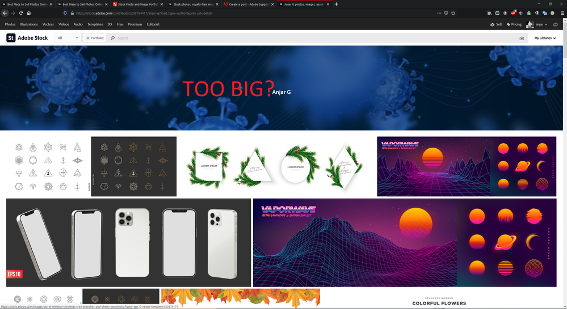Image resolution: width=567 pixels, height=309 pixels.
Task: Remove the Portfolio filter with the X
Action: [x=87, y=38]
